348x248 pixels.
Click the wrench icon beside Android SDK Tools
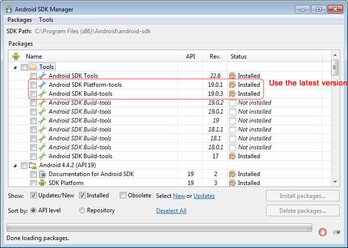[42, 76]
